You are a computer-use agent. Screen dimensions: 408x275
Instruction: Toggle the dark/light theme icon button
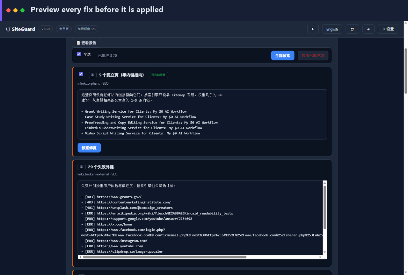coord(313,29)
